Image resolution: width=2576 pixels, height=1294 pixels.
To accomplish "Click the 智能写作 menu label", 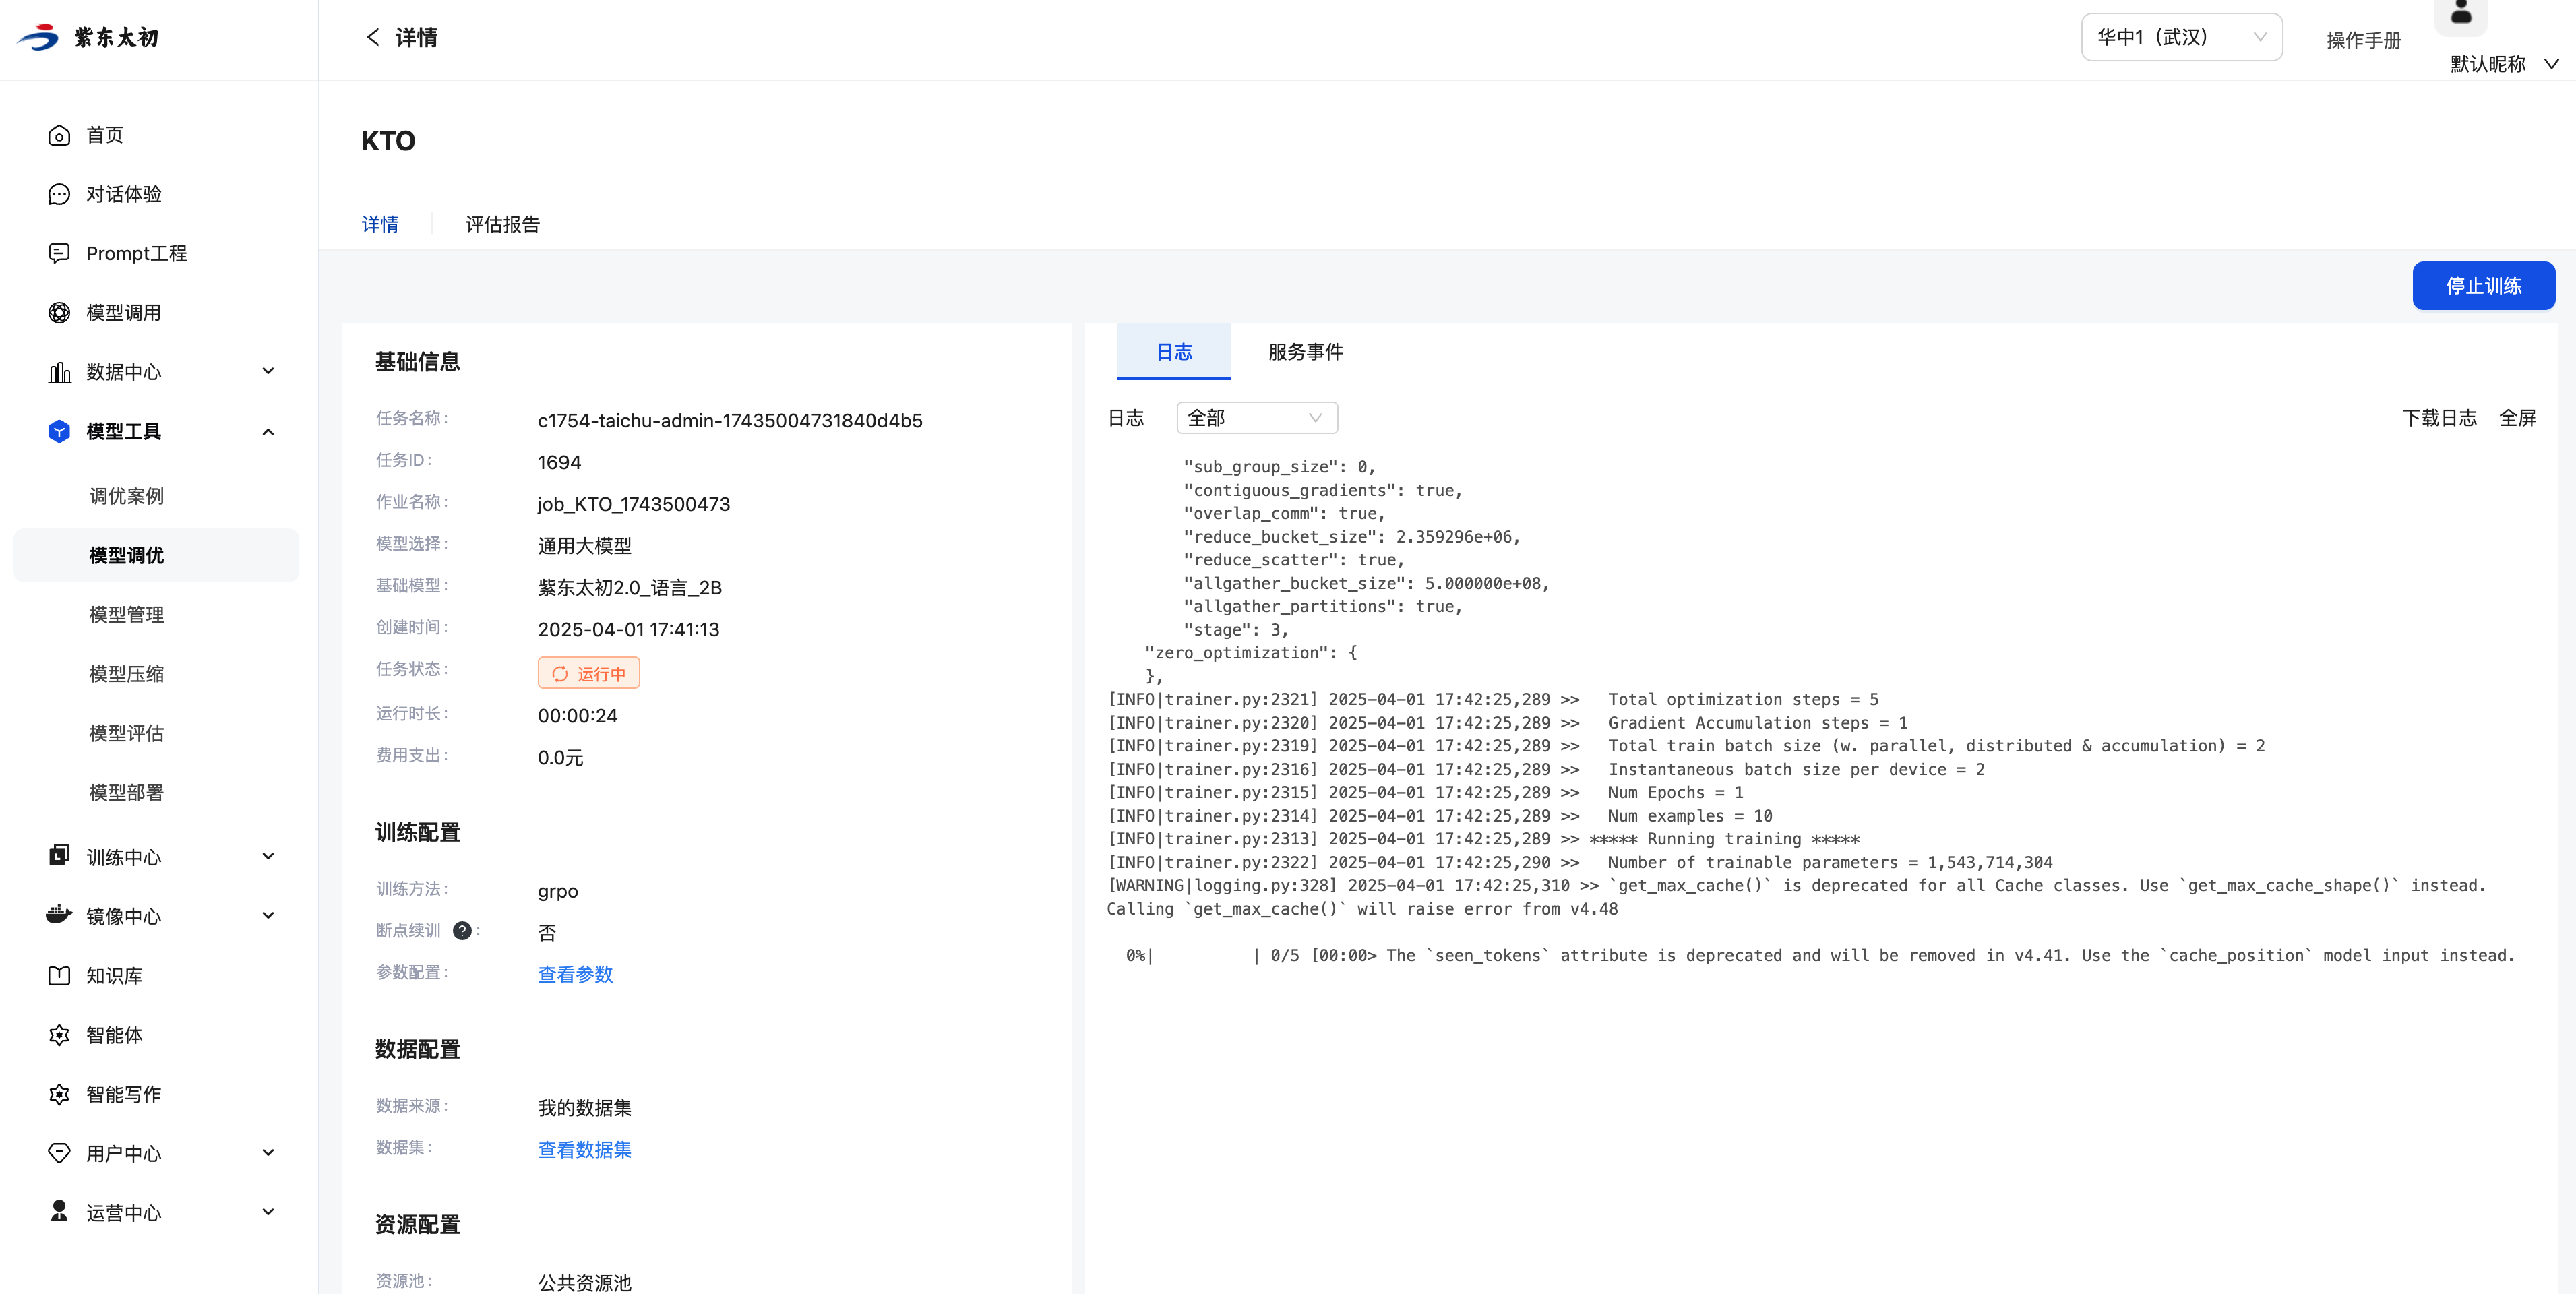I will point(124,1094).
